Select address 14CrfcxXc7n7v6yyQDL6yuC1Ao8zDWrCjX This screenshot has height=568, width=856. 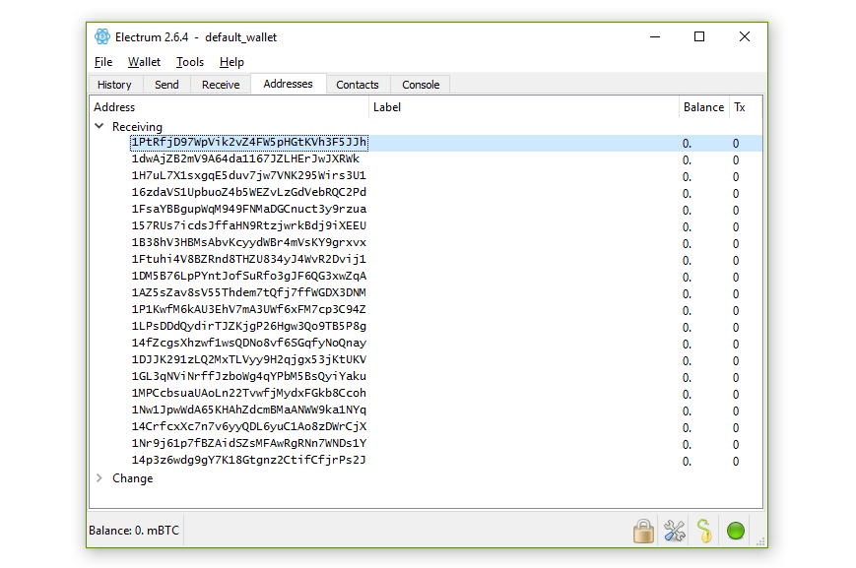[249, 426]
